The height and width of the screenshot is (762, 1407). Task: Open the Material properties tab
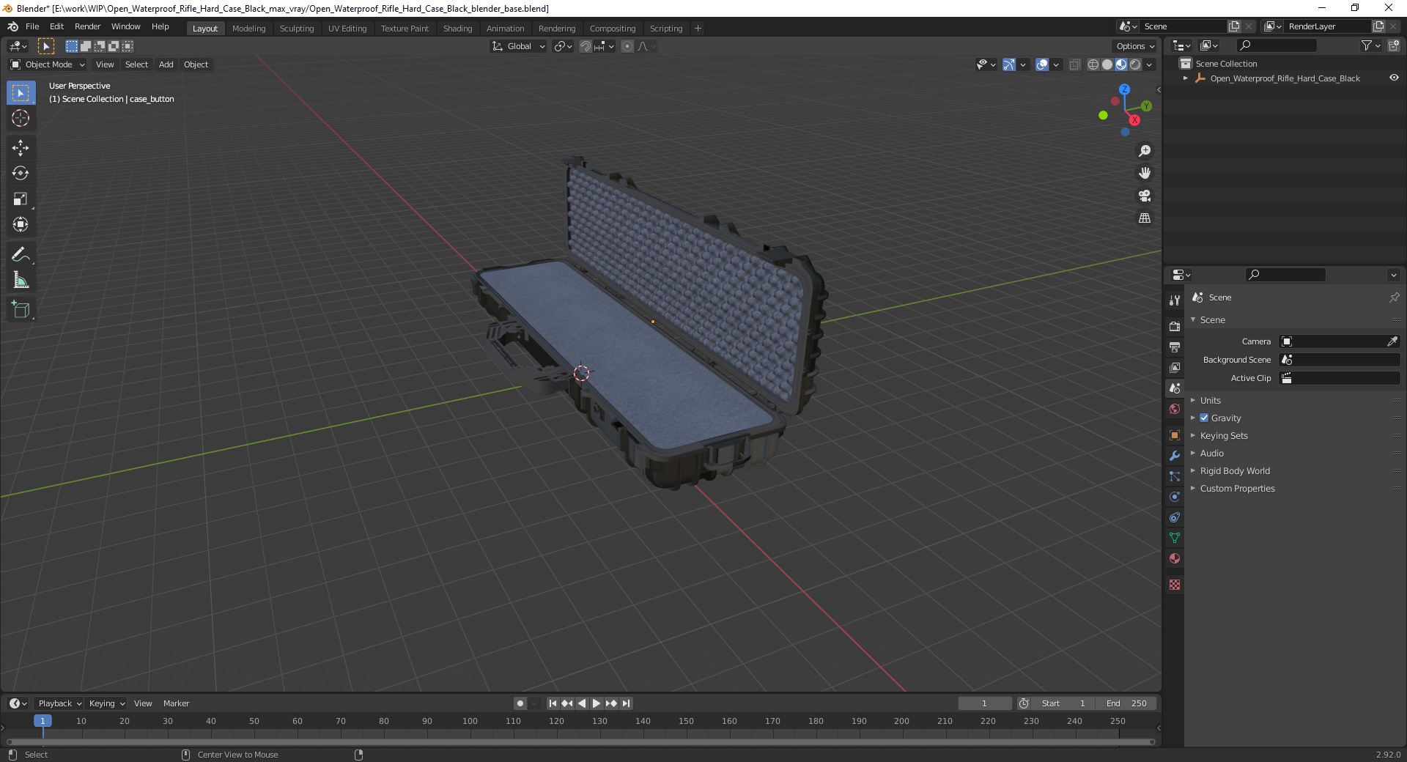(x=1175, y=558)
